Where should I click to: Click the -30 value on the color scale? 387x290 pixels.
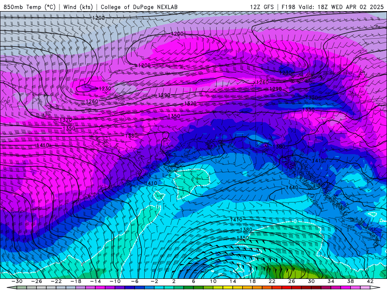[x=17, y=281]
